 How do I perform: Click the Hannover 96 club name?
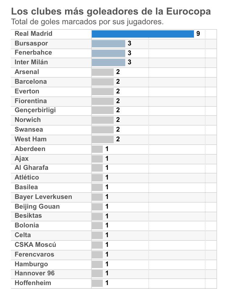[34, 273]
